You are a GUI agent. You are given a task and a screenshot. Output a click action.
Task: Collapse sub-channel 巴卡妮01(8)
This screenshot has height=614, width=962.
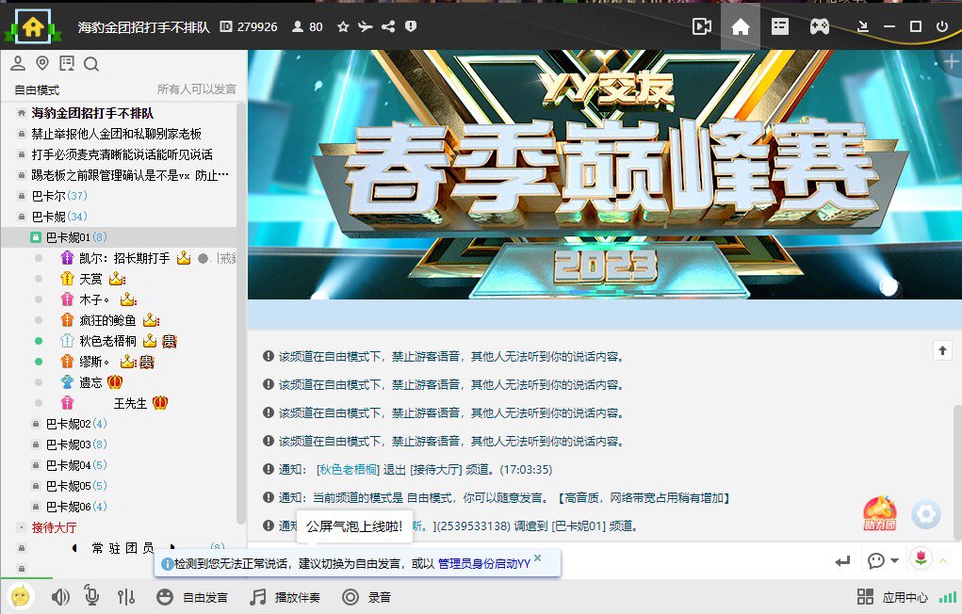[x=76, y=237]
